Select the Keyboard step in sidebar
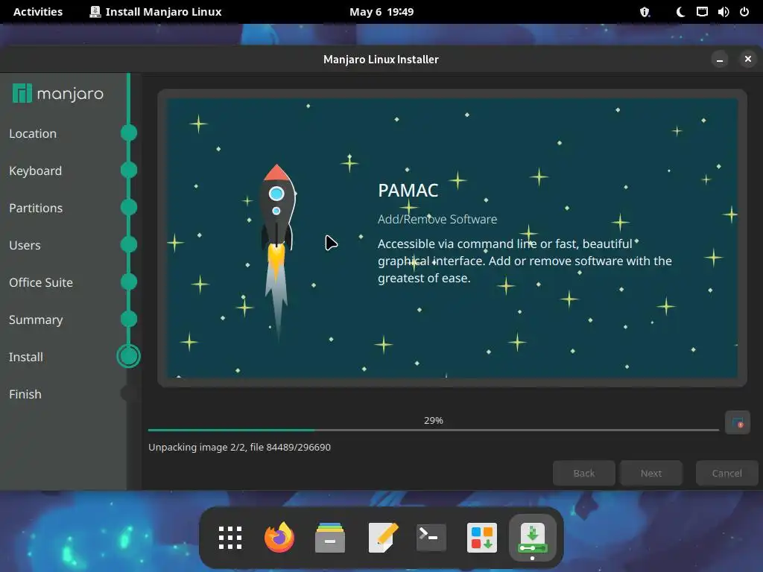The width and height of the screenshot is (763, 572). click(35, 171)
